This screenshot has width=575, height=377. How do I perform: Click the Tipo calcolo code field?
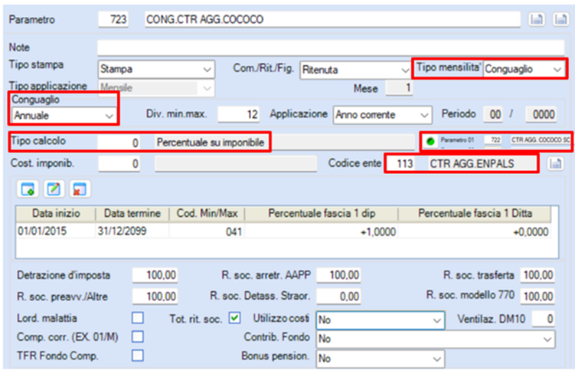[x=119, y=142]
